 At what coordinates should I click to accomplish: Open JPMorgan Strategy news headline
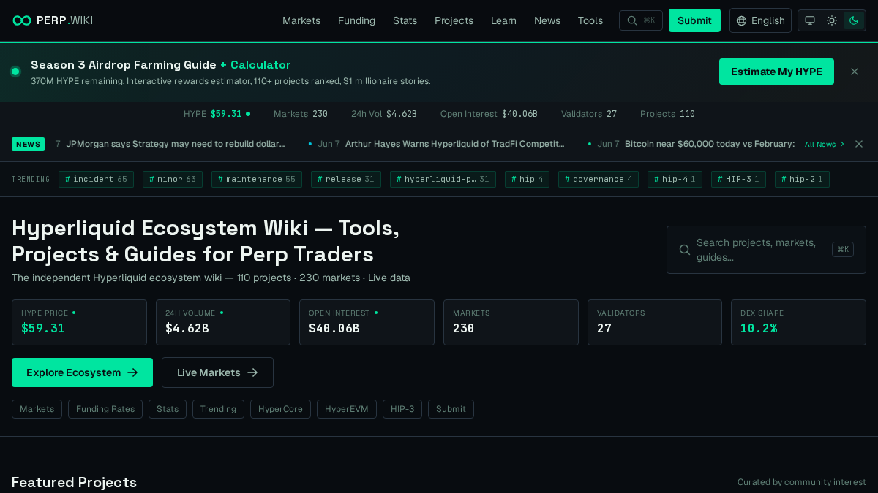176,144
